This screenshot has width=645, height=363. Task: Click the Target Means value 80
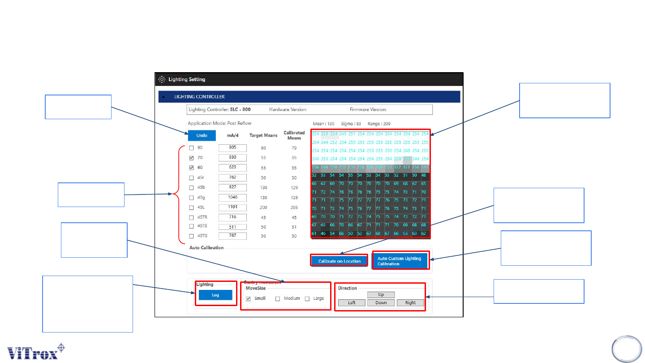pos(263,148)
